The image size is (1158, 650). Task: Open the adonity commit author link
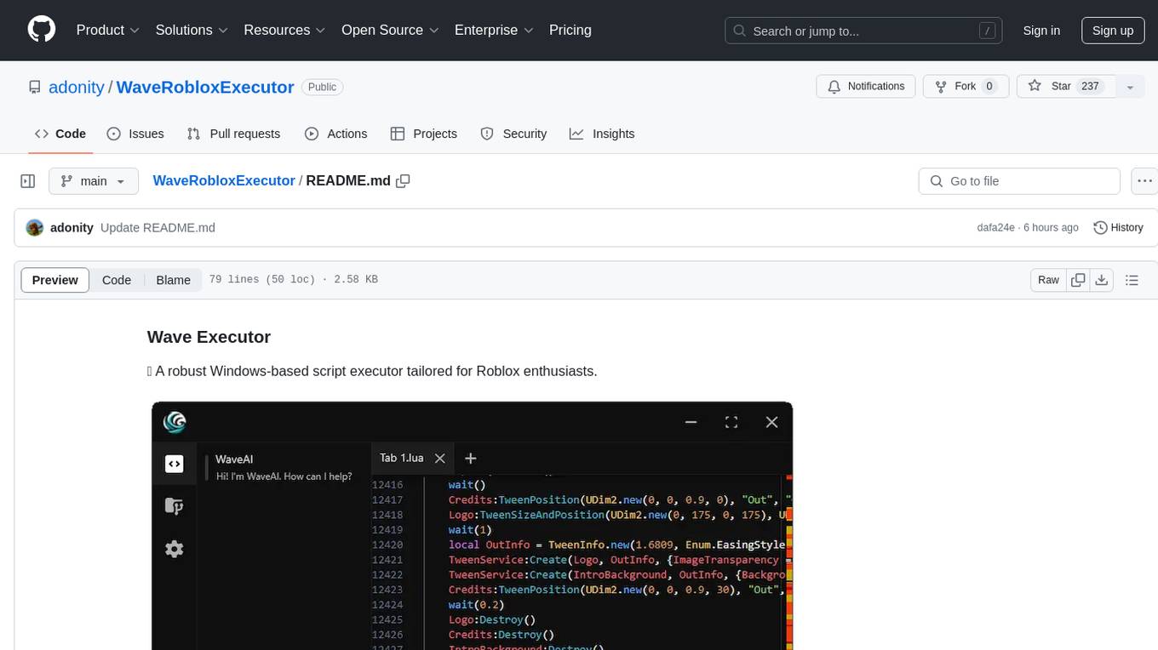tap(72, 227)
